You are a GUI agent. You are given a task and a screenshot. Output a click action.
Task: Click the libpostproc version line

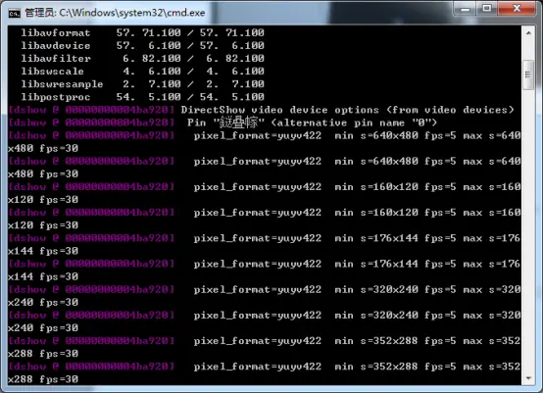[143, 97]
